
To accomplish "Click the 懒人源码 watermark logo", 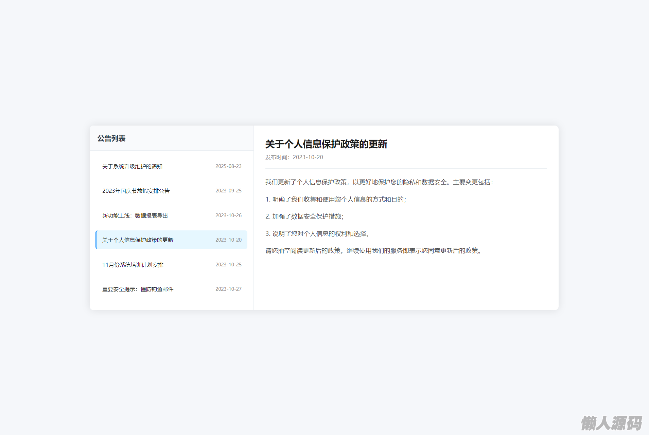I will point(611,423).
